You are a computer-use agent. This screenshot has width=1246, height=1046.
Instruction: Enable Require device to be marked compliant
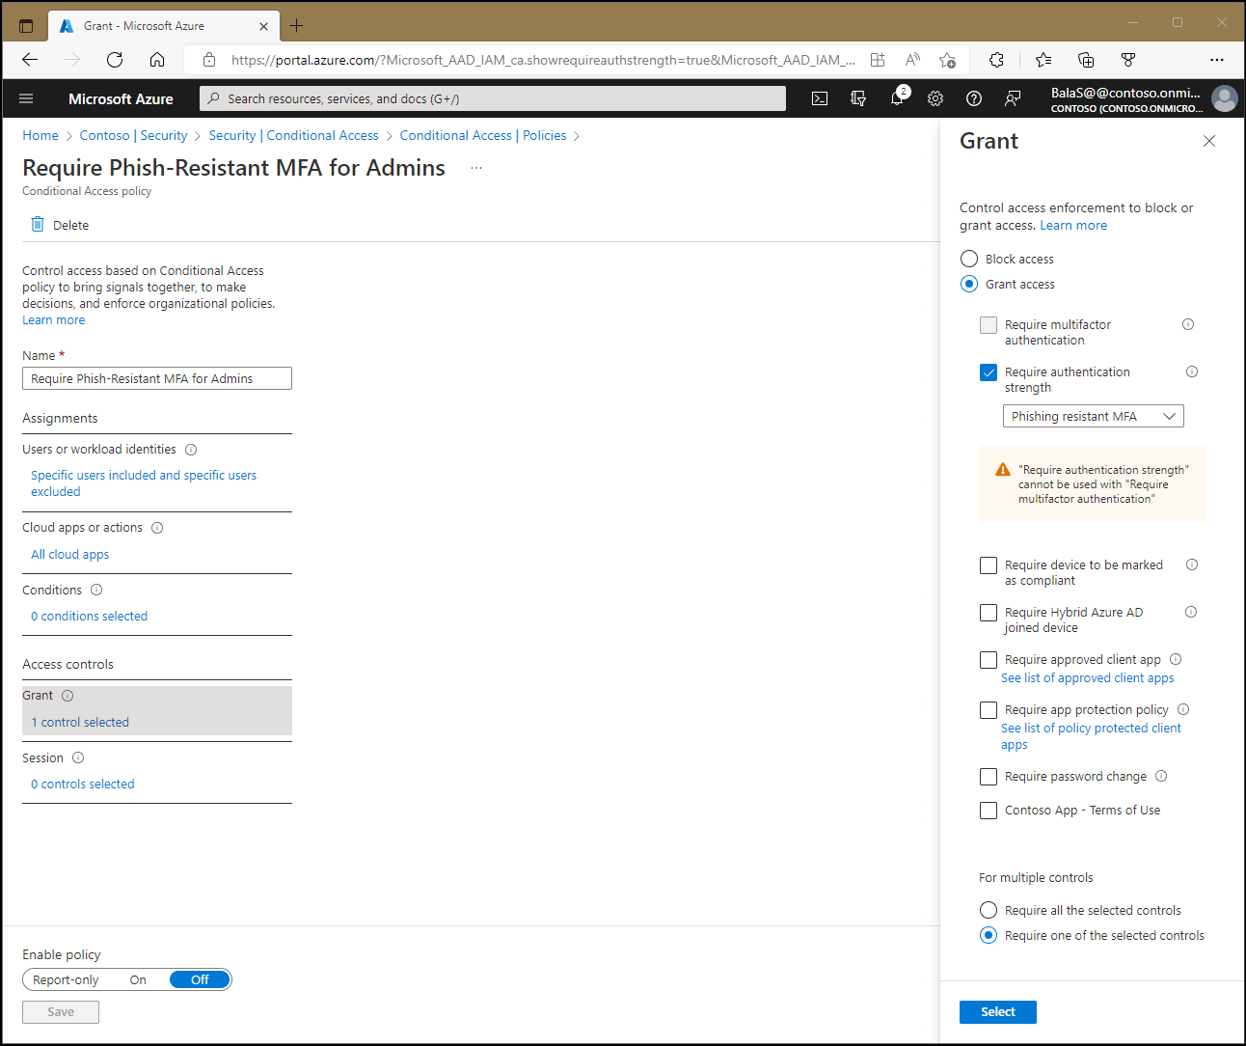coord(988,564)
